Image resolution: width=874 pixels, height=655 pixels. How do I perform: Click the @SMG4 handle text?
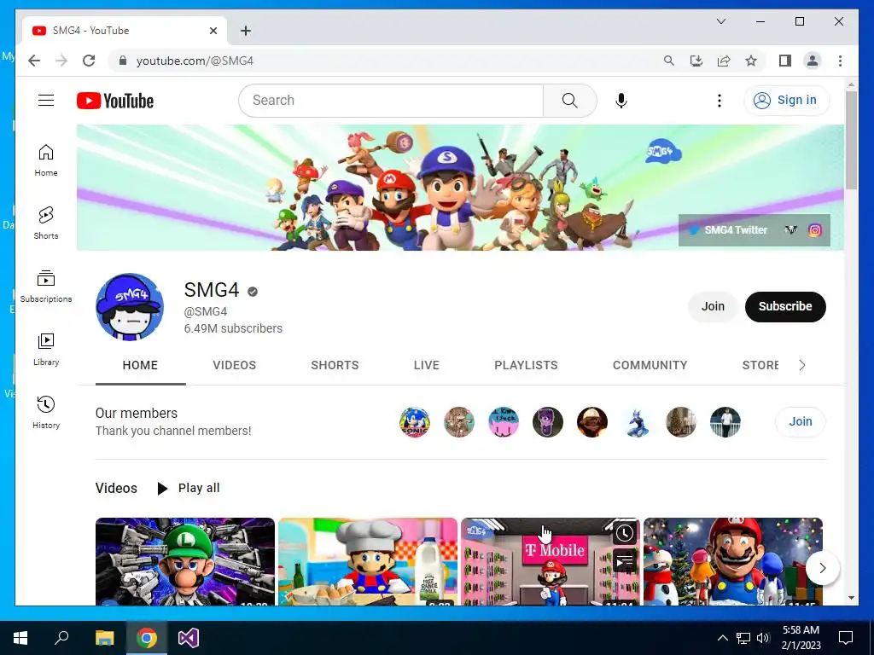pos(206,311)
